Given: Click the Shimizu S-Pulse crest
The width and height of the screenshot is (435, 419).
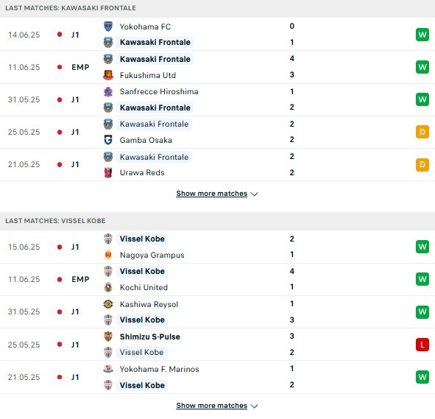Looking at the screenshot, I should 108,337.
